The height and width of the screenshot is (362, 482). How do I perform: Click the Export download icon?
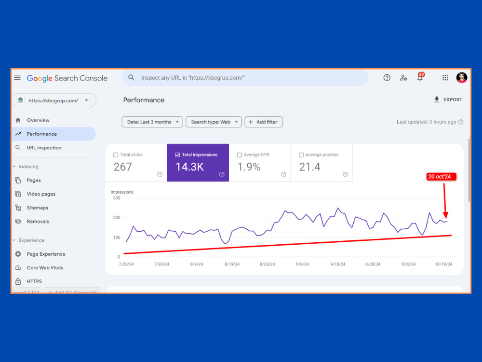coord(437,99)
